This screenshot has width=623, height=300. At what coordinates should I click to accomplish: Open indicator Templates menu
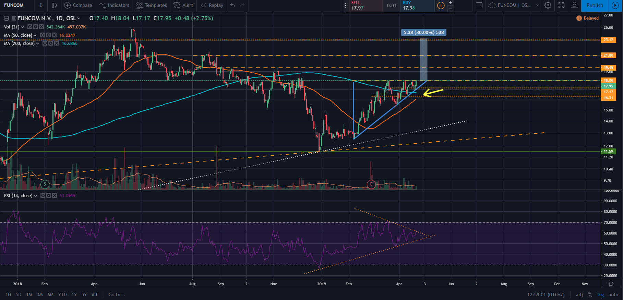[152, 5]
